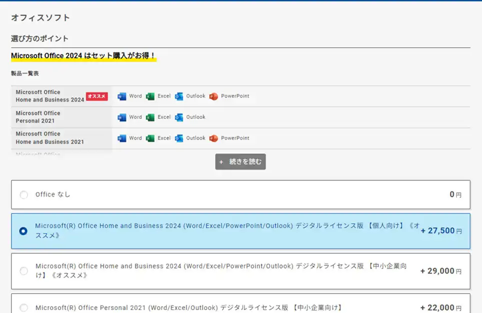Click Excel icon in Office Personal 2021 row
The image size is (482, 313).
click(x=150, y=117)
